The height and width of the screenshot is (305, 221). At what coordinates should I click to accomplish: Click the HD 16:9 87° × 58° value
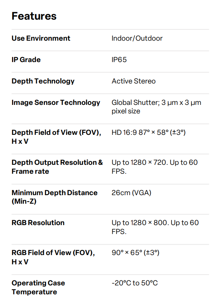pos(149,133)
